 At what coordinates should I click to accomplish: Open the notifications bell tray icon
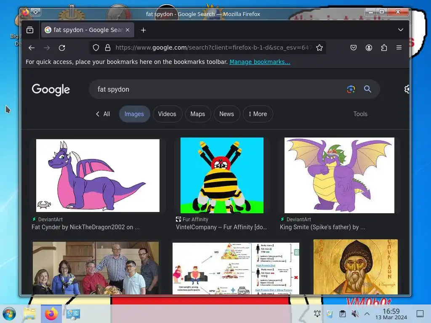317,313
